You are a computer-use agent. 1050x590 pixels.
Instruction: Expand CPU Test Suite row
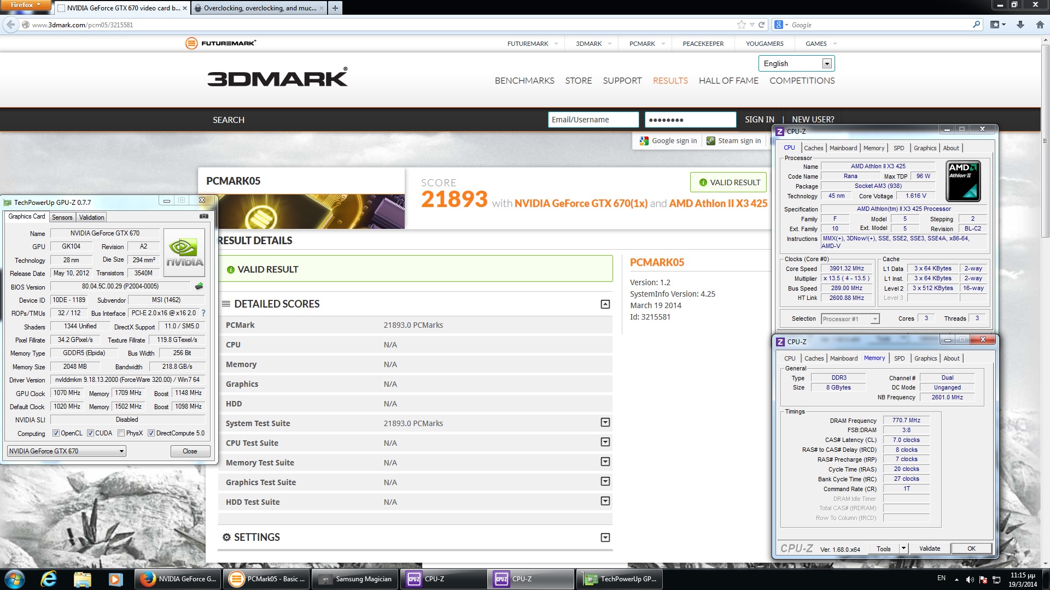605,442
